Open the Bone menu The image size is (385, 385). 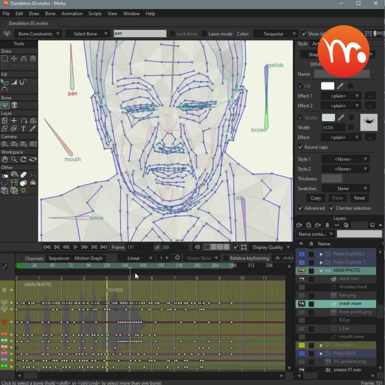tap(50, 13)
